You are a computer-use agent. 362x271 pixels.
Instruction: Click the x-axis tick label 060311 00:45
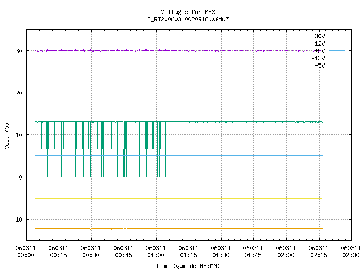pyautogui.click(x=123, y=252)
